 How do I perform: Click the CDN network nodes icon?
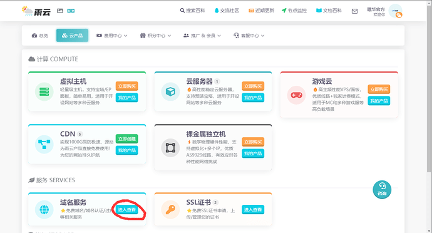44,144
